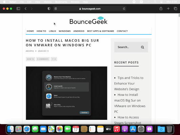180x135 pixels.
Task: Click the HOW TO category tag button
Action: (x=31, y=59)
